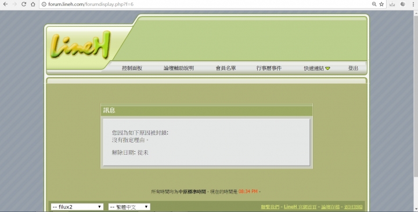Open the 論壇存檔 archive link
Image resolution: width=418 pixels, height=212 pixels.
coord(330,207)
